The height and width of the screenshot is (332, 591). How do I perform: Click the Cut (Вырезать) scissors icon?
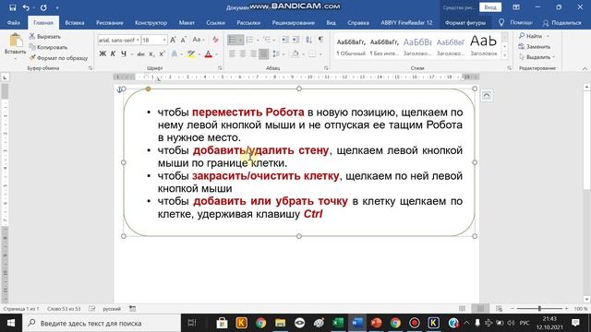point(32,37)
